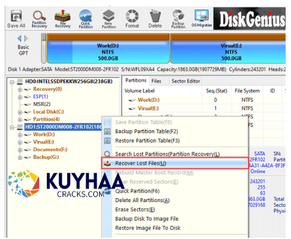Launch the File Recovery tool
Image resolution: width=291 pixels, height=239 pixels.
63,19
